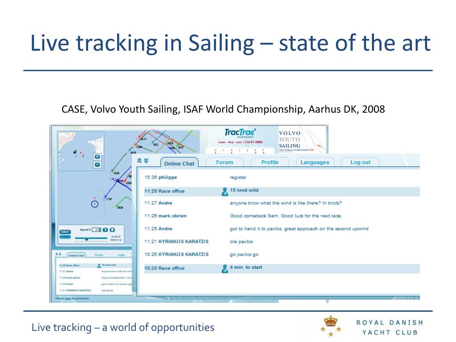Image resolution: width=456 pixels, height=342 pixels.
Task: Collapse the large chat panel with up chevrons
Action: tap(139, 160)
